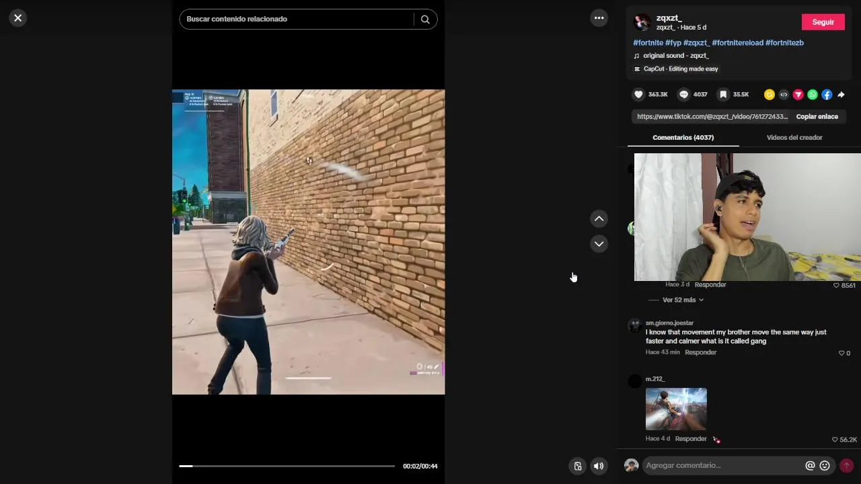Click 'Responder' beside 'Hace 3 d'
Screen dimensions: 861x484
point(710,284)
